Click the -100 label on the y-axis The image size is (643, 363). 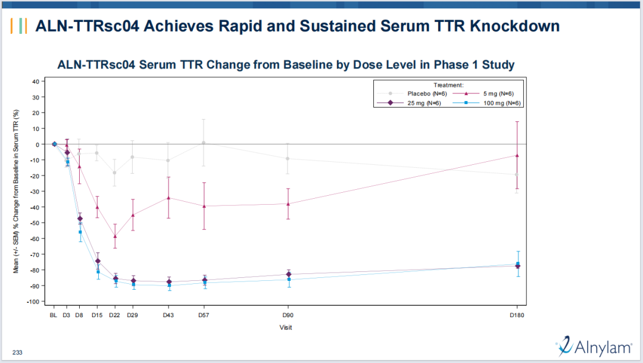32,302
